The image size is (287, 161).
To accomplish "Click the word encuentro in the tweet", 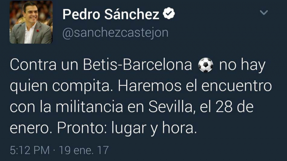I will [x=237, y=86].
